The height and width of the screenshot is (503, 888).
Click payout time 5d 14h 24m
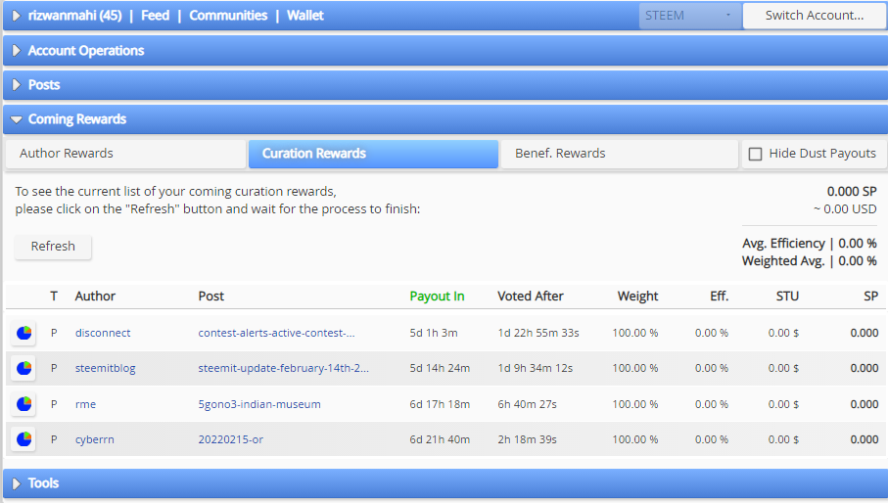coord(440,368)
